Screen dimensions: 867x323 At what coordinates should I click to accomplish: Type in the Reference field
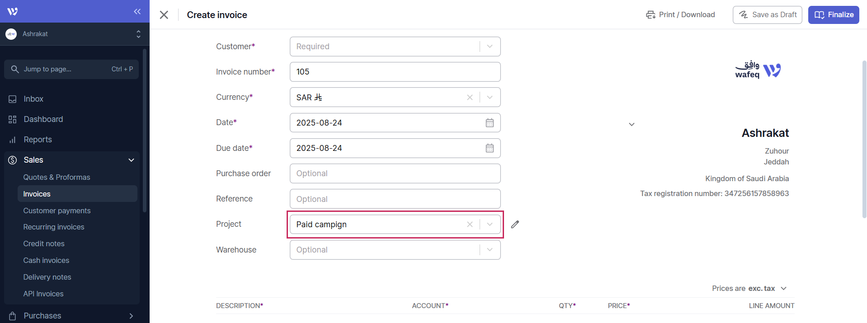(x=394, y=199)
